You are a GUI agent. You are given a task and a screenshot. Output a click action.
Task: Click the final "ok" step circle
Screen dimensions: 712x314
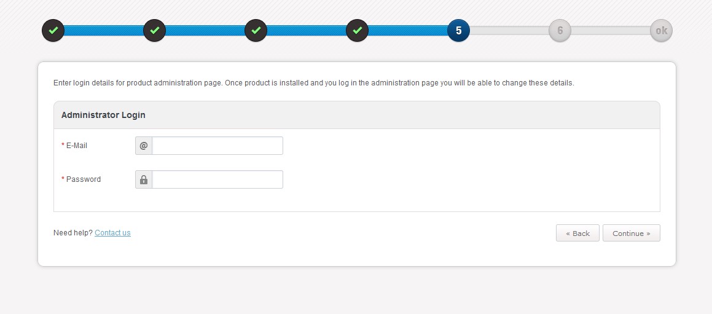pos(661,31)
